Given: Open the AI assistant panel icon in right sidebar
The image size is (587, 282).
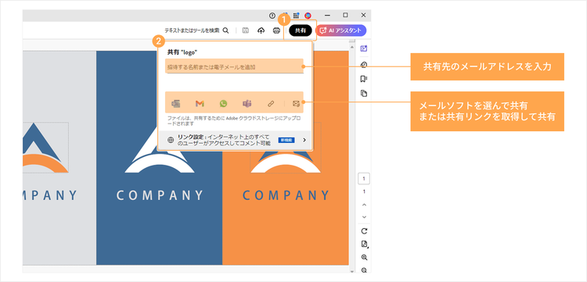Looking at the screenshot, I should [x=364, y=48].
